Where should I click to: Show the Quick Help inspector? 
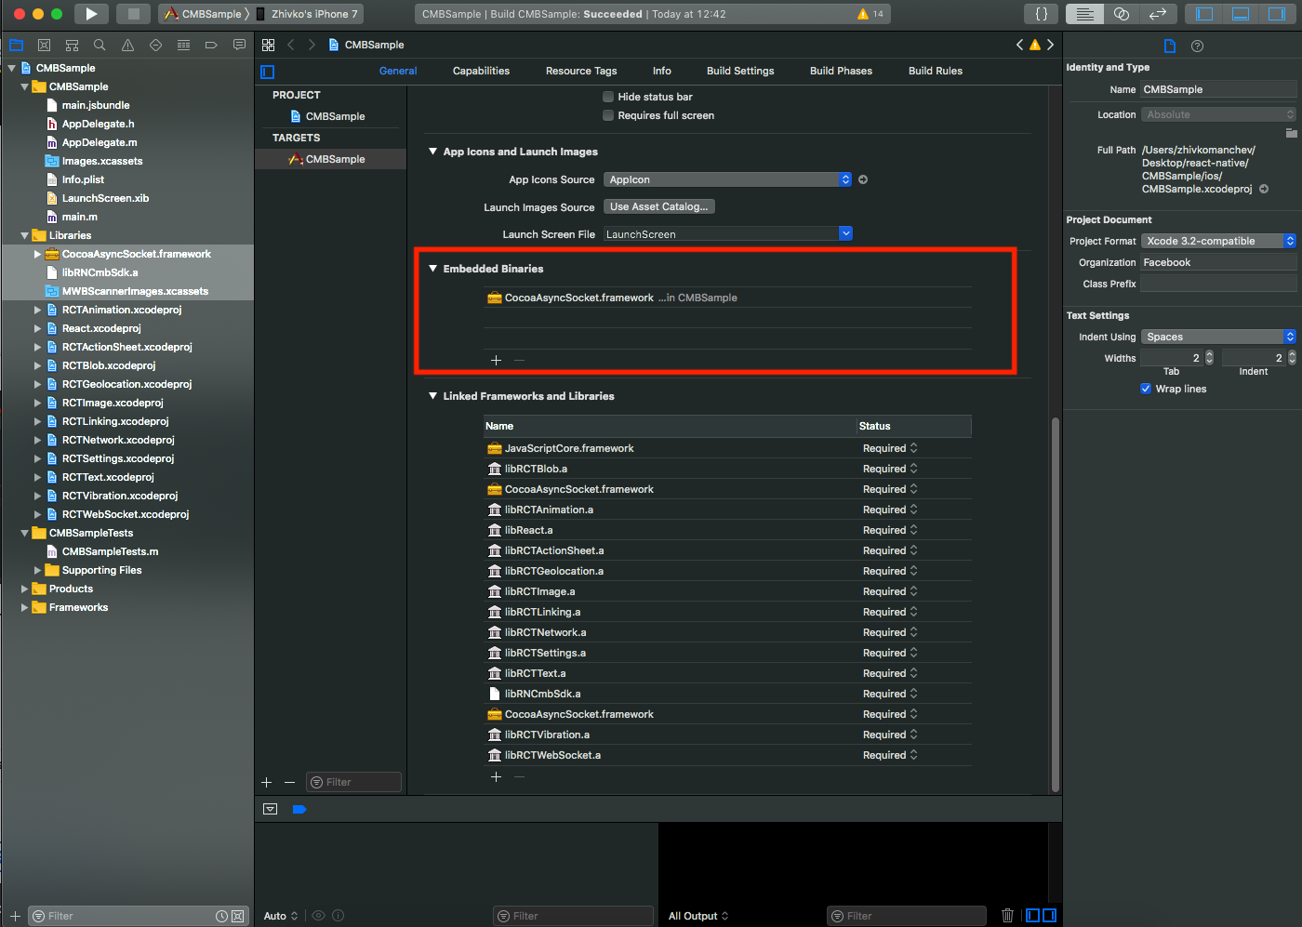[x=1197, y=46]
